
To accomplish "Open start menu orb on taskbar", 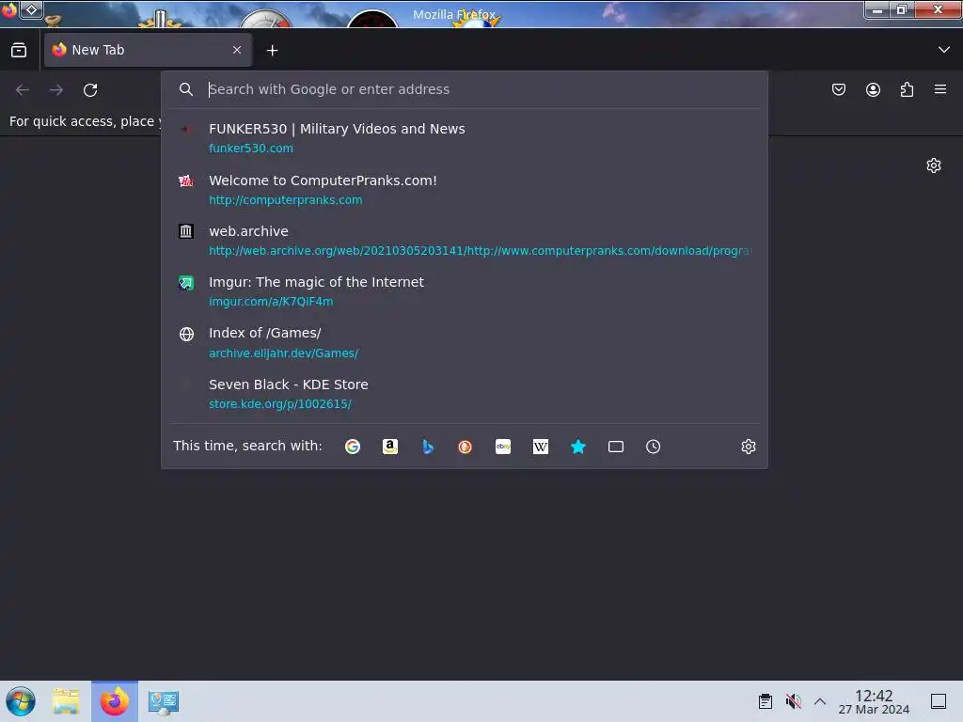I will [21, 701].
